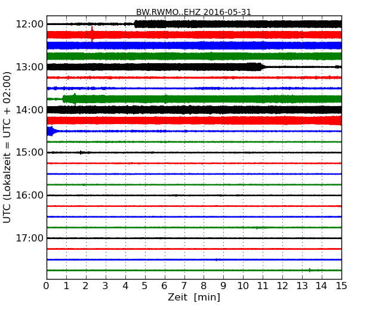This screenshot has height=310, width=388.
Task: Click the red spike in 12:15 trace
Action: coord(92,34)
